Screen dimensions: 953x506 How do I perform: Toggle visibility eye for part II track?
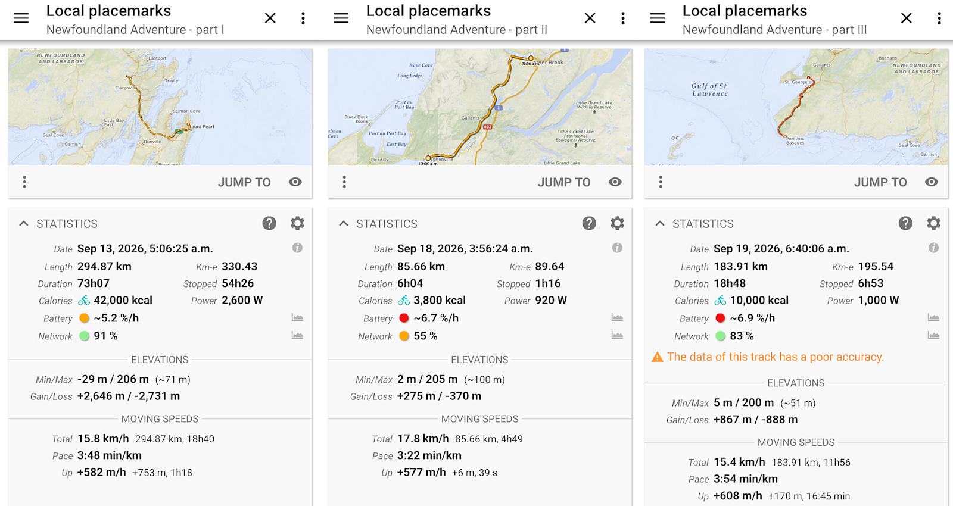pos(615,182)
